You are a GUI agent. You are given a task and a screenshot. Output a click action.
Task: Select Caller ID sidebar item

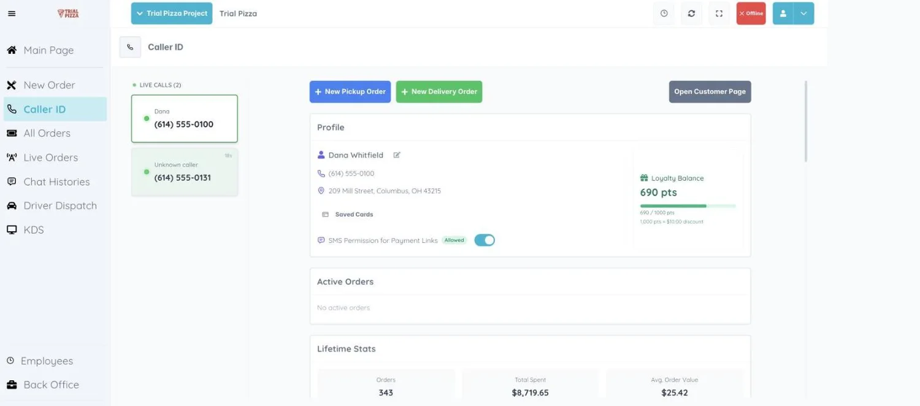(55, 109)
